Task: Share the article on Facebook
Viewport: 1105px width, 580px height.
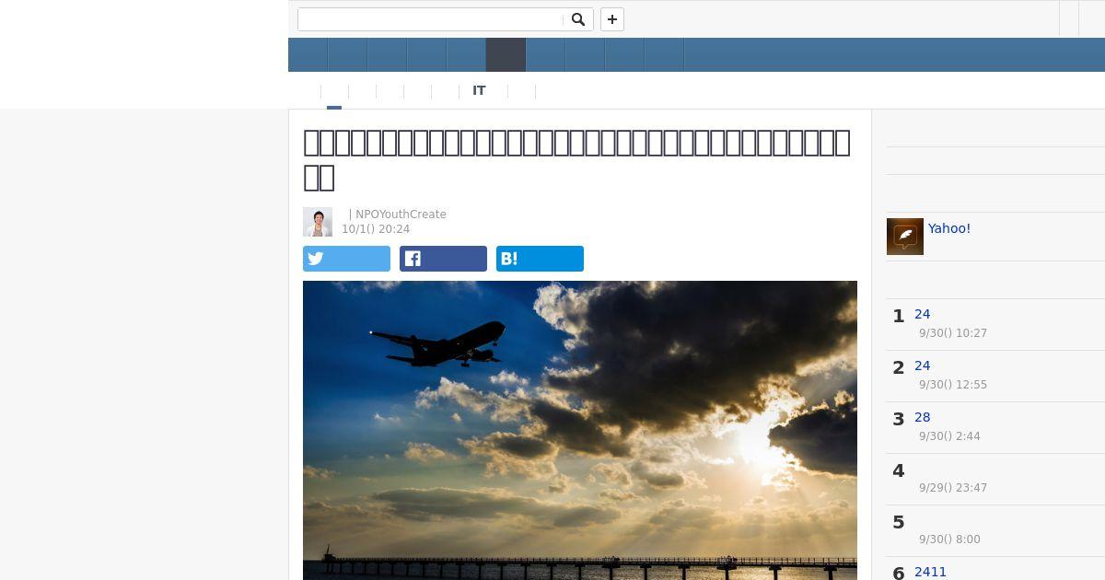Action: 443,259
